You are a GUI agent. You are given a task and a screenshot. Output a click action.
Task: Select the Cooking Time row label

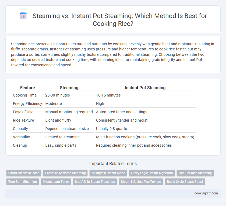pos(25,95)
